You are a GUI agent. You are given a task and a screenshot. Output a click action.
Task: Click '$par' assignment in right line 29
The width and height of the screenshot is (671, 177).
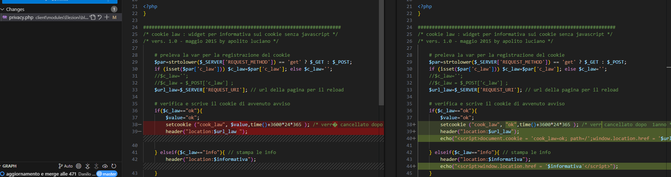[x=435, y=62]
